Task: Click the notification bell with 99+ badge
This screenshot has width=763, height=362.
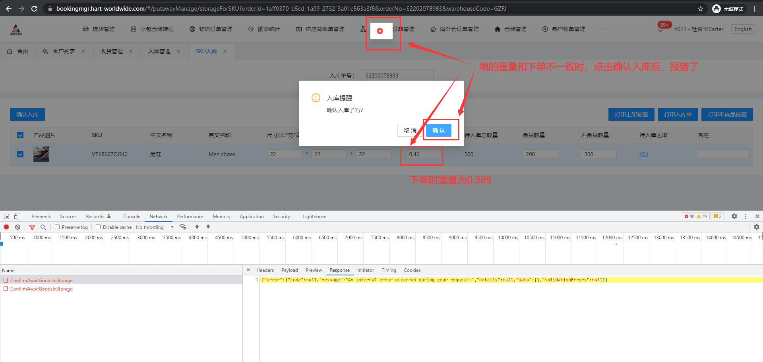Action: (660, 29)
